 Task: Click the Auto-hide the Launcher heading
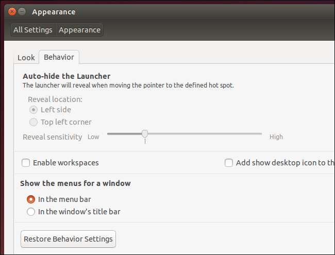point(66,76)
